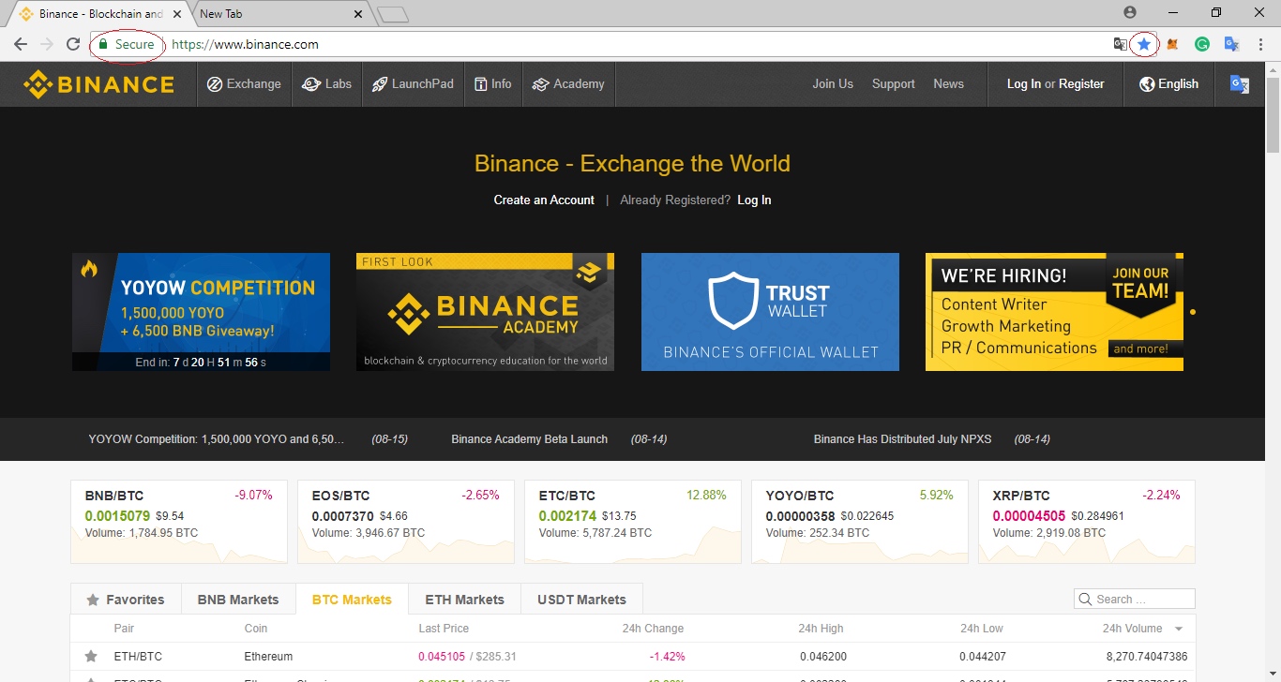
Task: Sort by 24h Low column
Action: coord(982,629)
